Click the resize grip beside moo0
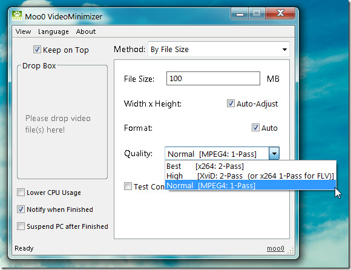351x270 pixels. pyautogui.click(x=290, y=251)
